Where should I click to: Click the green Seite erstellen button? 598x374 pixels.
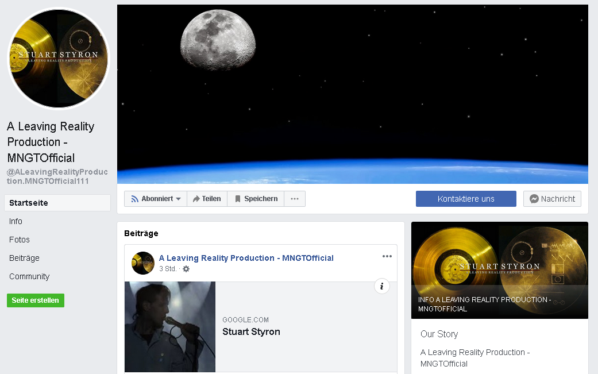point(36,300)
